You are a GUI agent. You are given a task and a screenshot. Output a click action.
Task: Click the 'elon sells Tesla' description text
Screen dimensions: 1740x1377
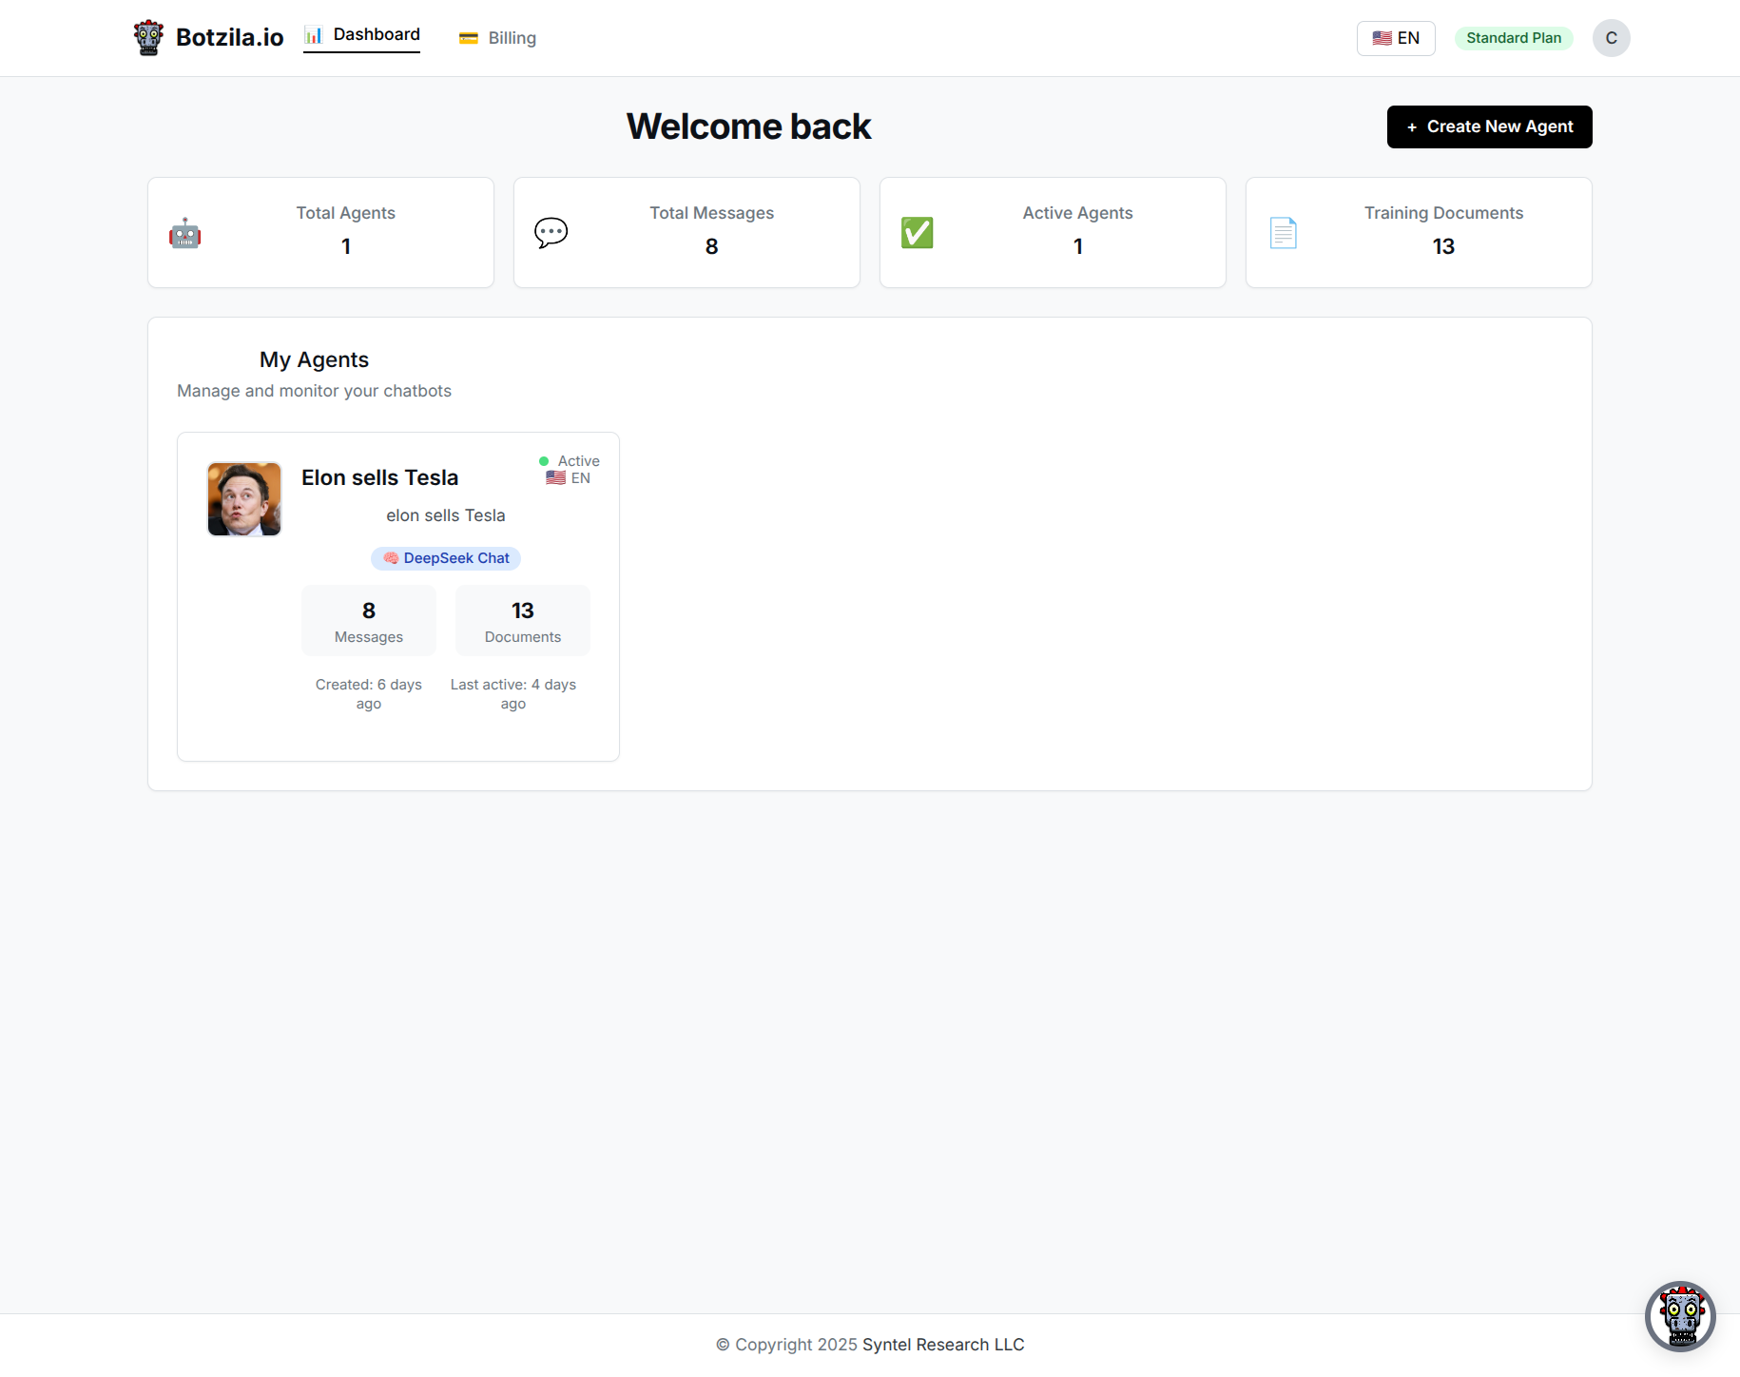[x=446, y=515]
